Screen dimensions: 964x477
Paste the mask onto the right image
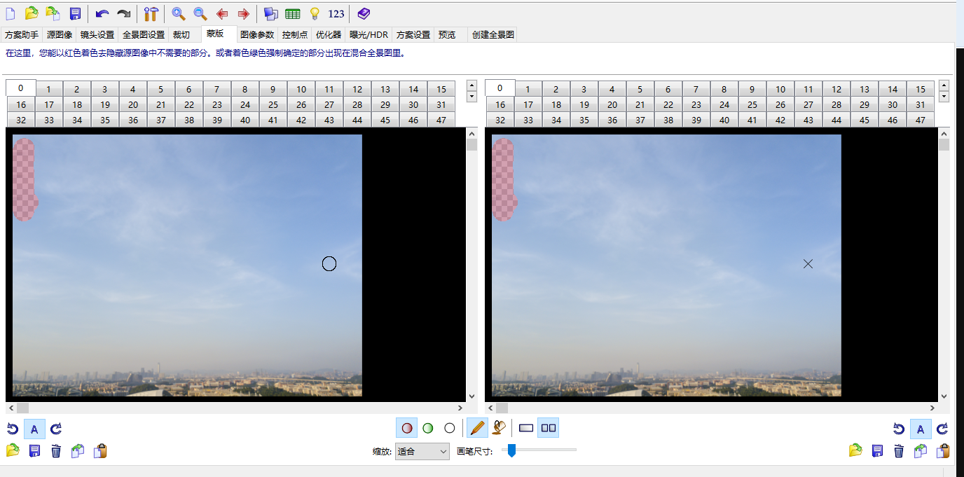point(943,450)
